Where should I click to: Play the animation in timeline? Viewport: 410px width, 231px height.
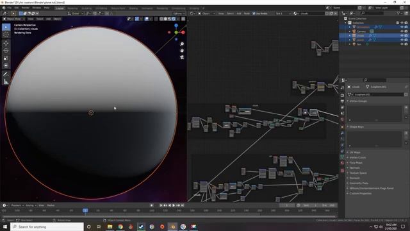[174, 205]
